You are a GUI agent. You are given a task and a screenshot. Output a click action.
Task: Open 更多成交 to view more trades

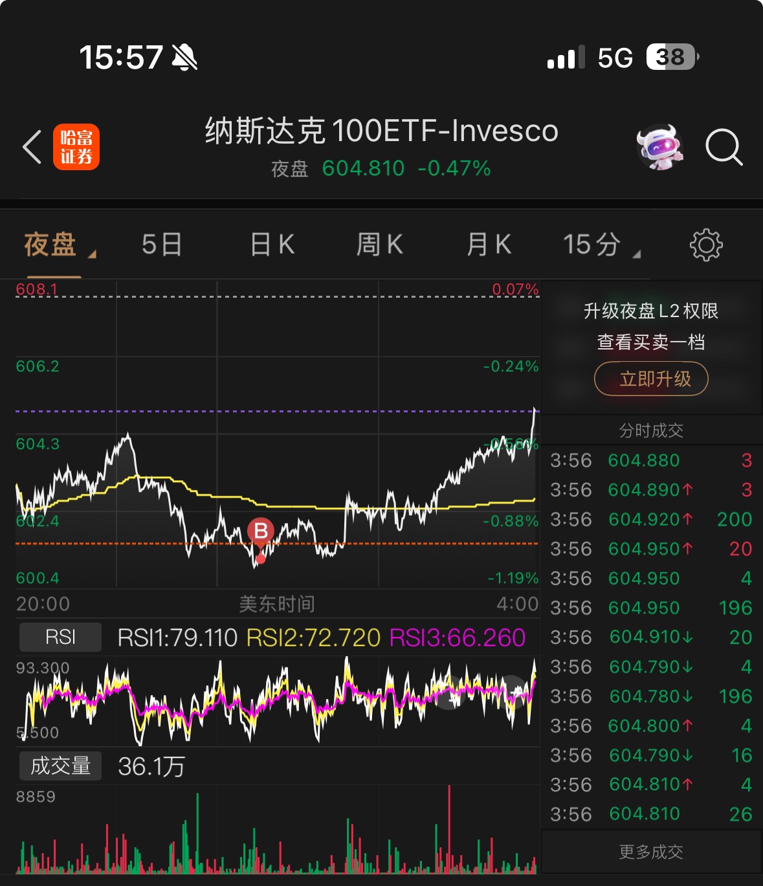[651, 852]
